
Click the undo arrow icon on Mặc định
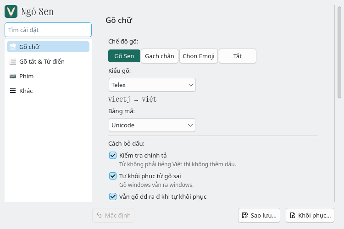click(x=99, y=215)
